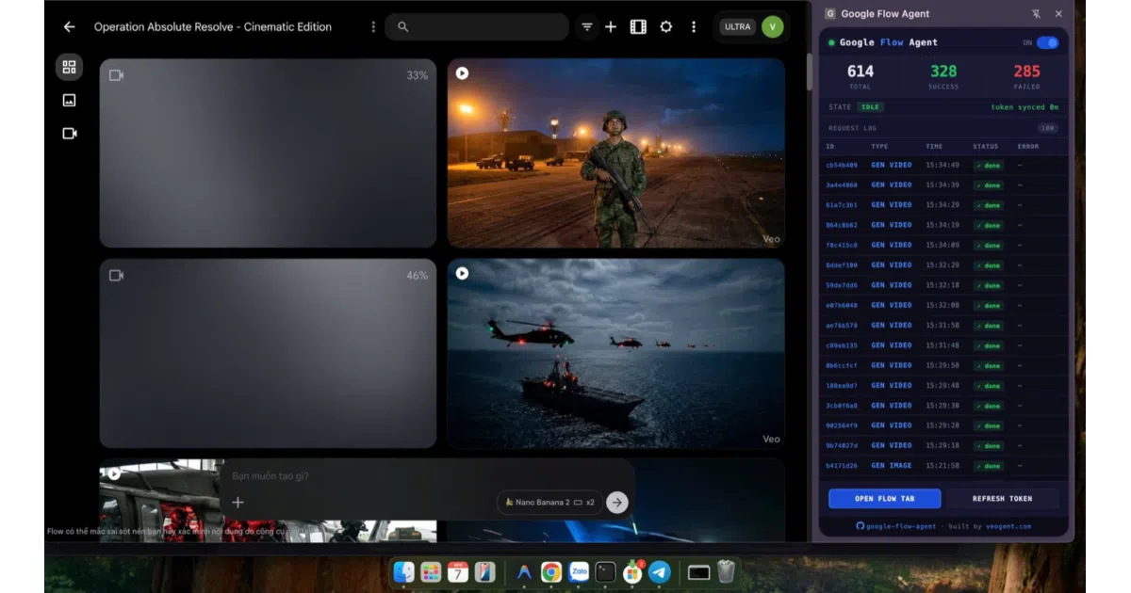Viewport: 1131px width, 593px height.
Task: Open the filmstrip scene builder icon
Action: pyautogui.click(x=638, y=27)
